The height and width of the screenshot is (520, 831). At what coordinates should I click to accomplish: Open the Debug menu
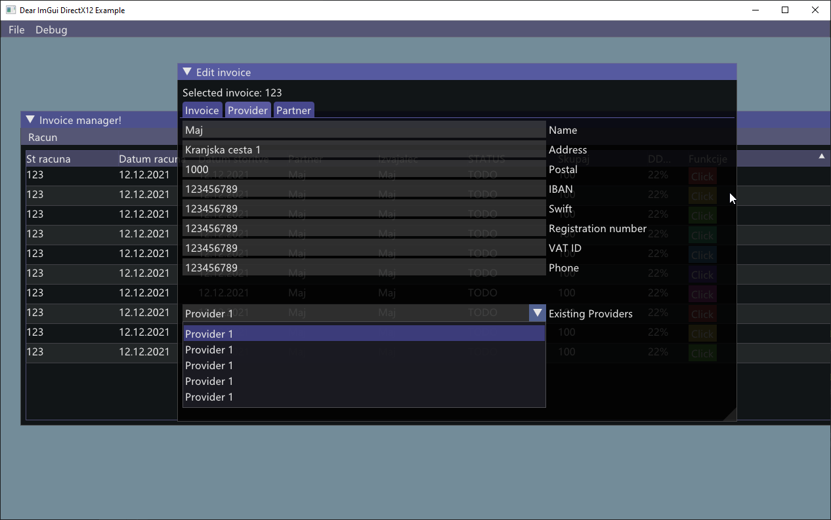coord(51,30)
